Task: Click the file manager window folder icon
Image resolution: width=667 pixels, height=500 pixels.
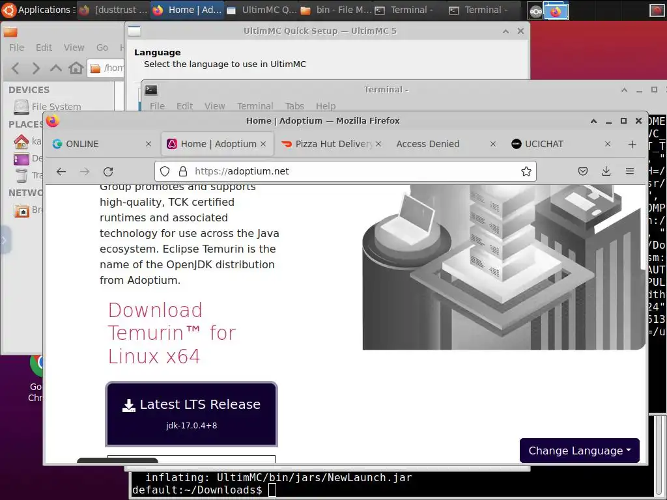Action: (x=10, y=32)
